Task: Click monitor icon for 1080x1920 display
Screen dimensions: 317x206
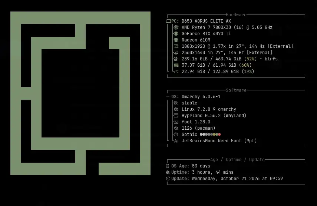Action: click(x=176, y=46)
